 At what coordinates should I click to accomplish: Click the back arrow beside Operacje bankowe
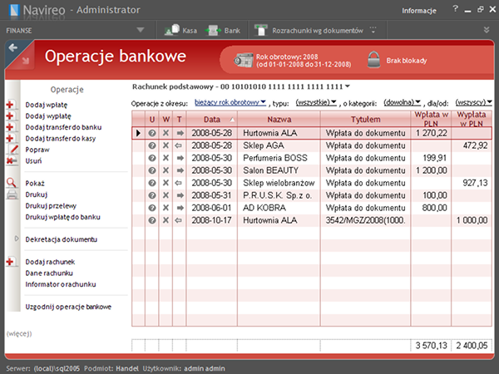tap(12, 48)
